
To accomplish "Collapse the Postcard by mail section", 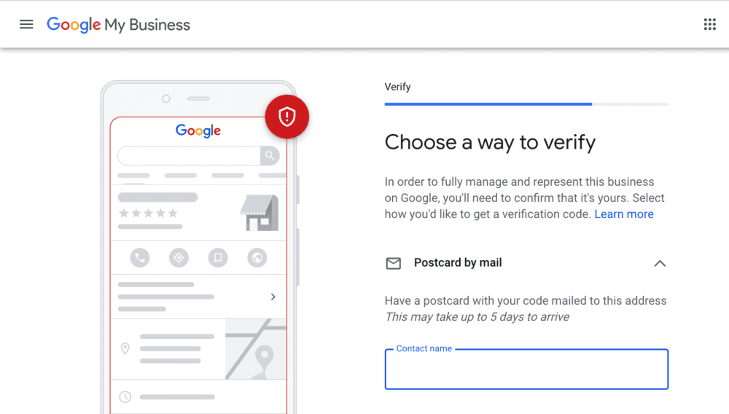I will 660,263.
